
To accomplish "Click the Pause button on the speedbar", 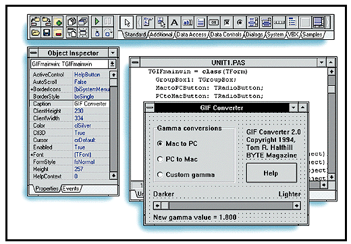I will tap(108, 22).
